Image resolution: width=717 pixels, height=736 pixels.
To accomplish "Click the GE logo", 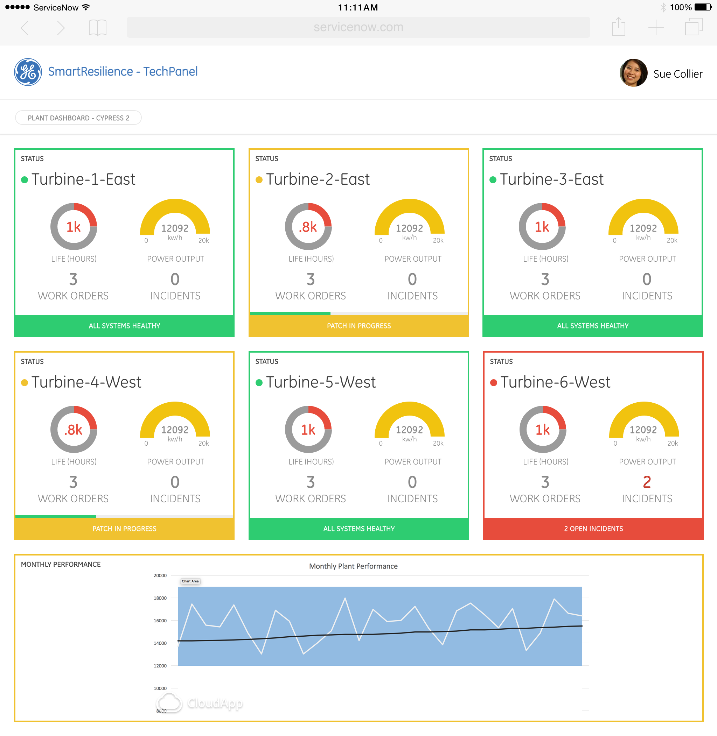I will (28, 72).
